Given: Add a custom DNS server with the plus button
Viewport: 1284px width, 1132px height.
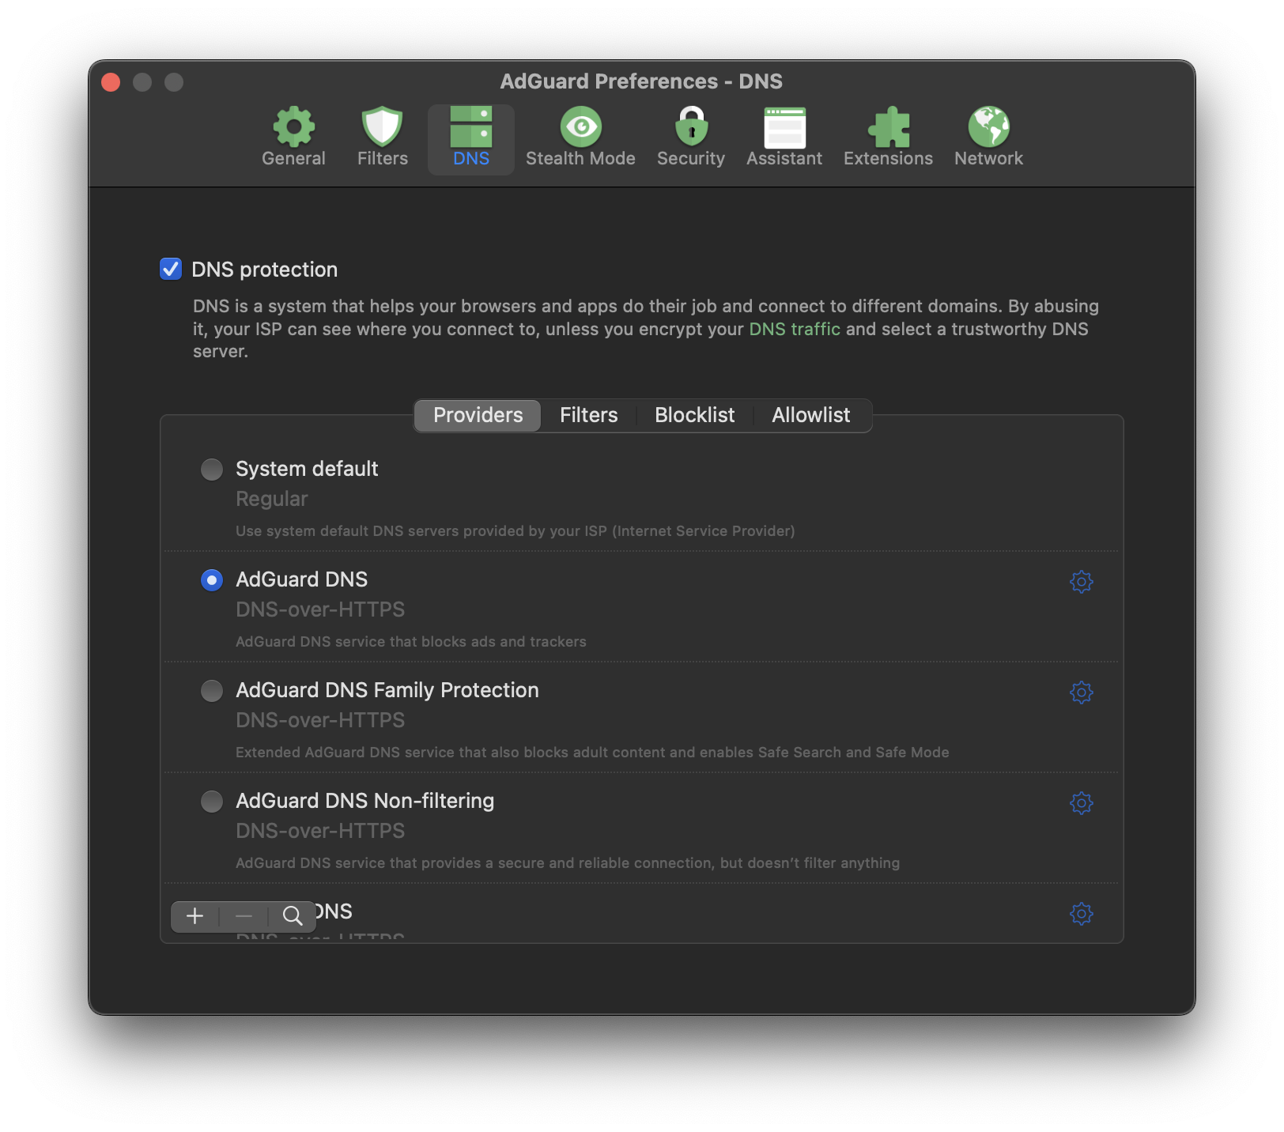Looking at the screenshot, I should point(194,917).
